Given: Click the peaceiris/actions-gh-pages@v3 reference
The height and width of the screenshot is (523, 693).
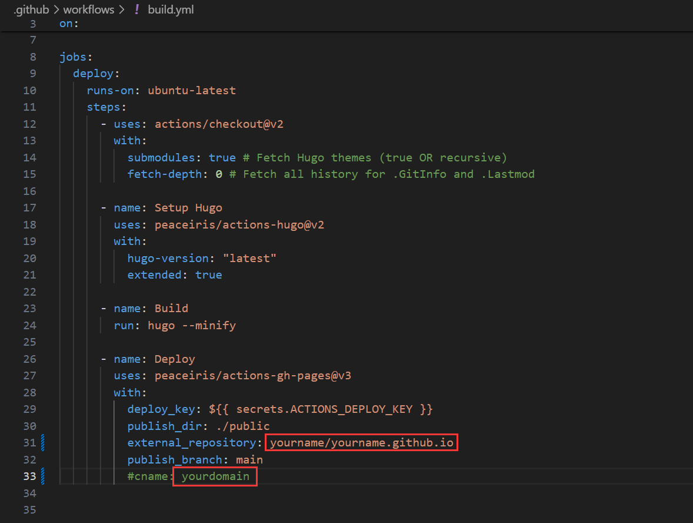Looking at the screenshot, I should [x=253, y=376].
